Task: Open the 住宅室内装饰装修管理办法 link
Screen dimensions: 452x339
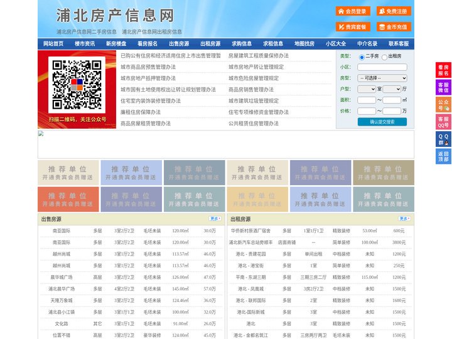Action: point(151,101)
